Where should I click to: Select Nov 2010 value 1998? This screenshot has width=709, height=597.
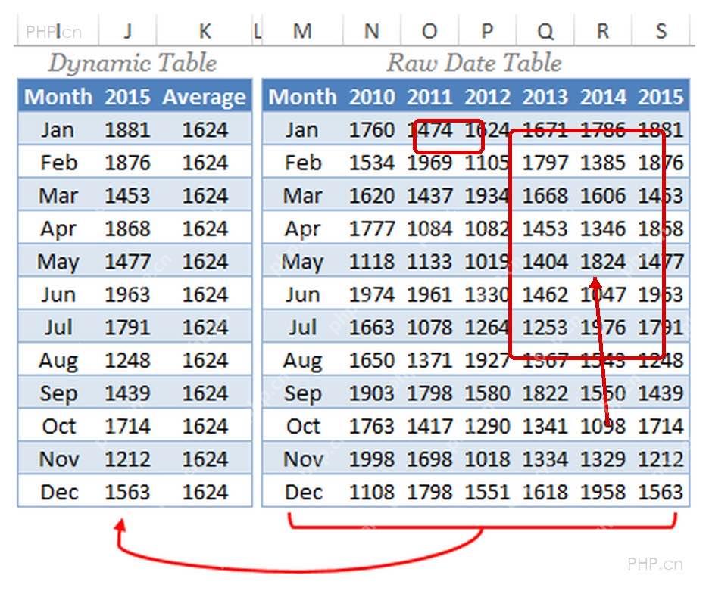click(x=372, y=459)
